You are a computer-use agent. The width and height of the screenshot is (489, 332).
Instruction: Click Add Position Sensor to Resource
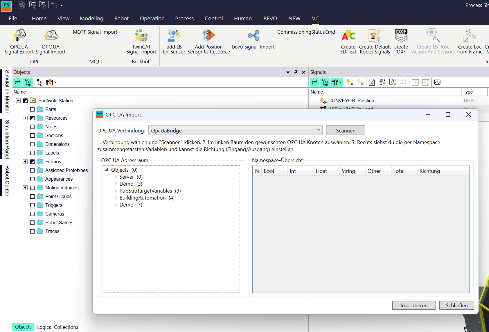(208, 41)
